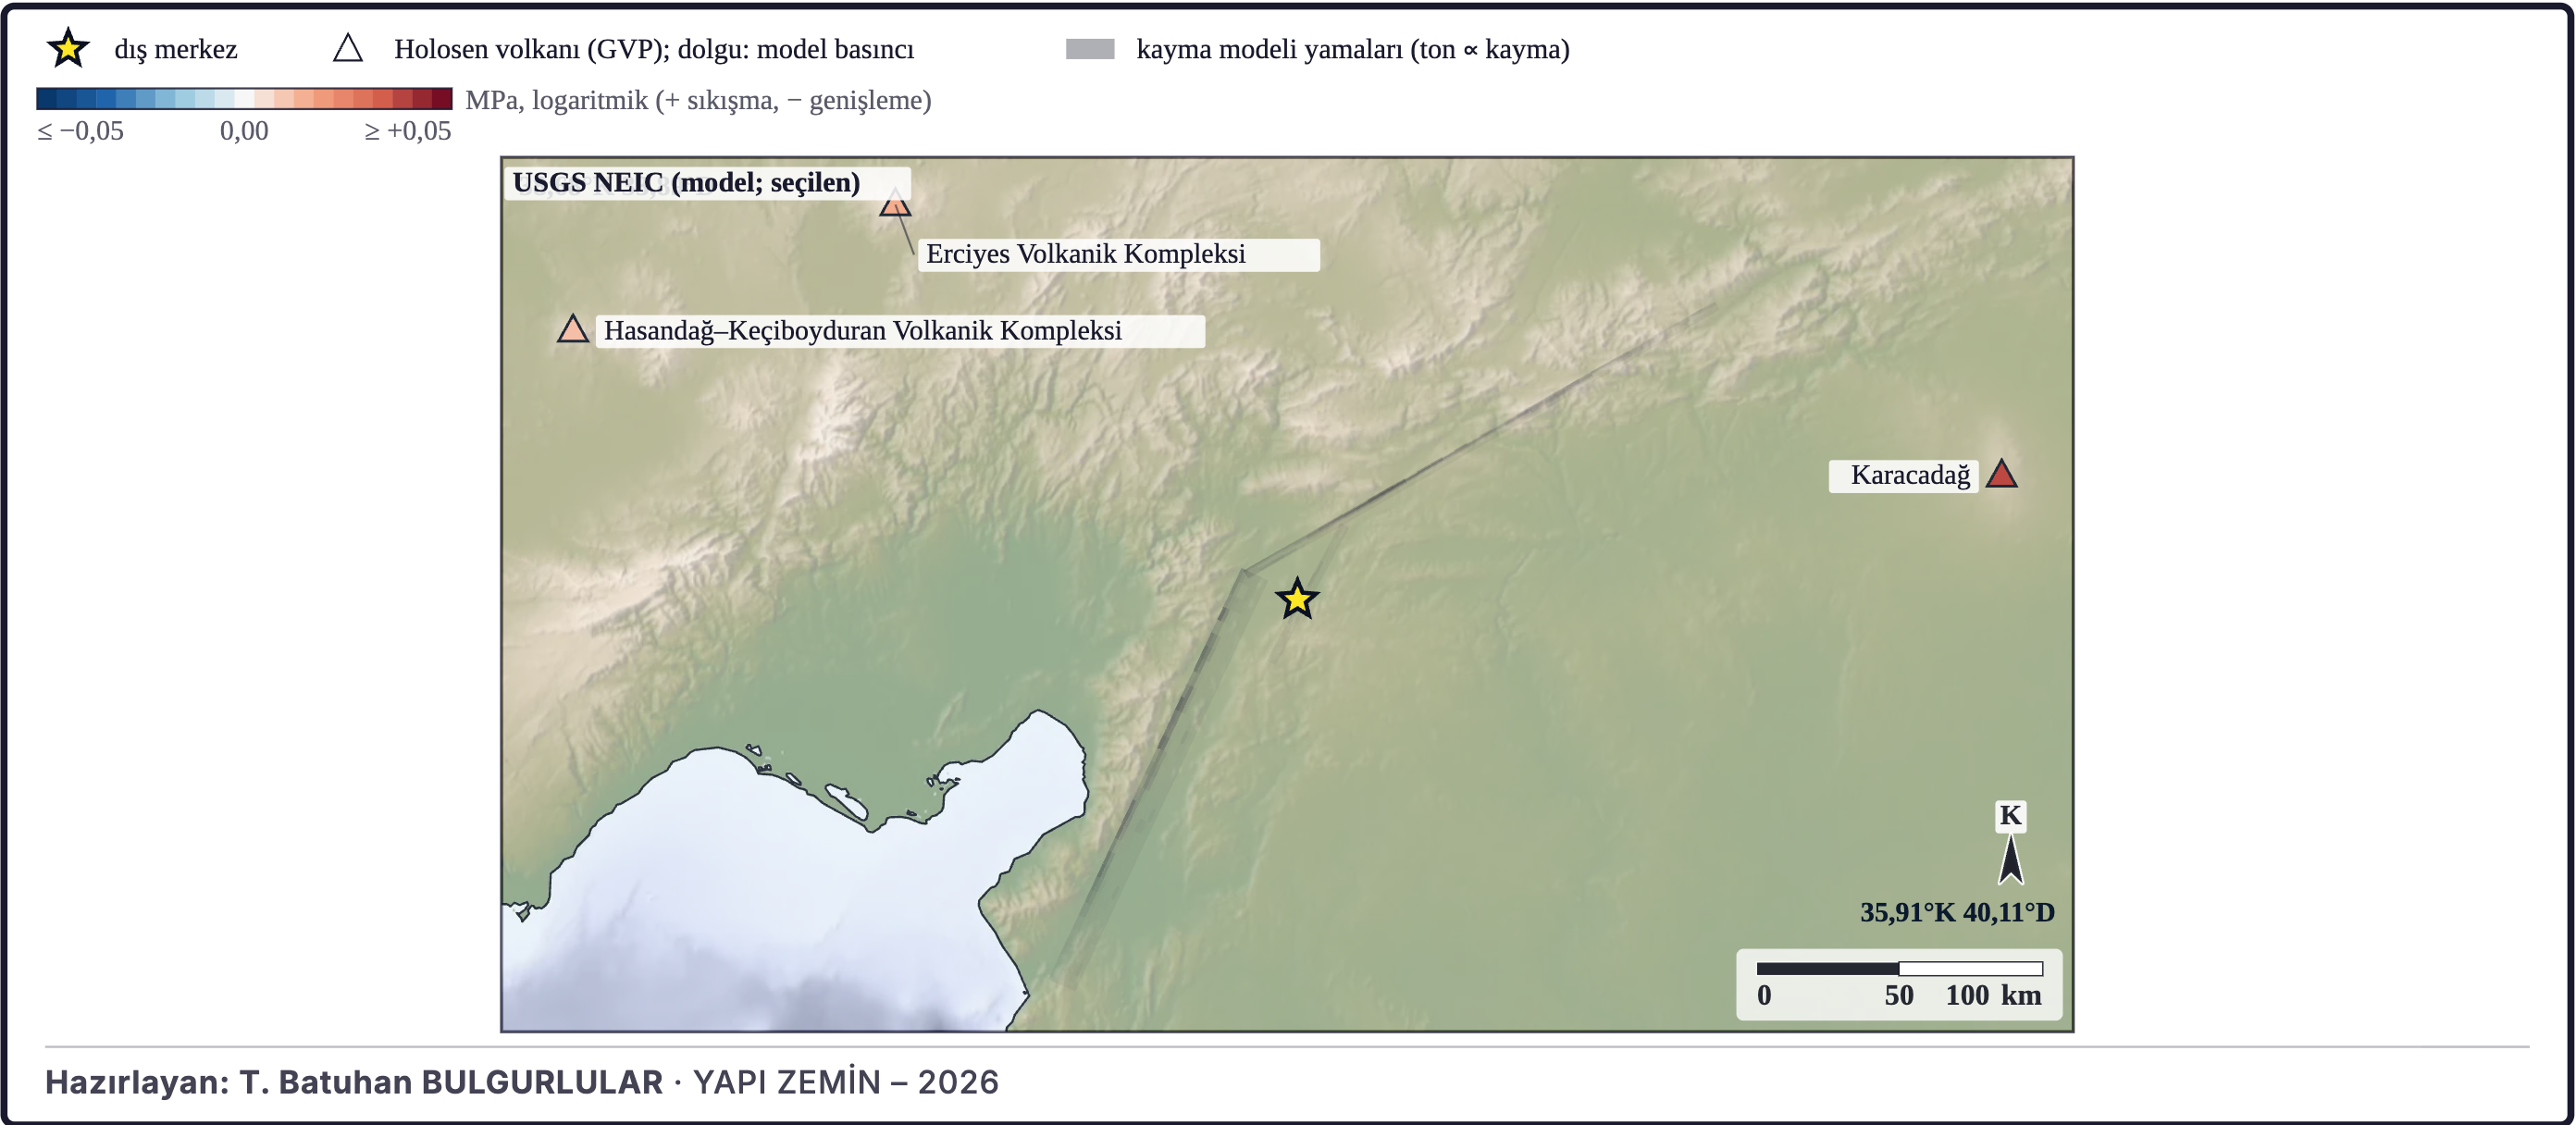Click the K north label box
Screen dimensions: 2576x1125
click(x=2010, y=816)
